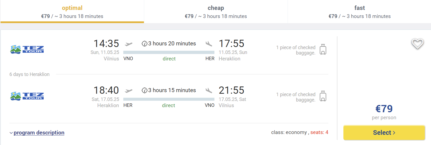Click the return flight TEZ Tour logo
431x145 pixels.
[x=27, y=96]
